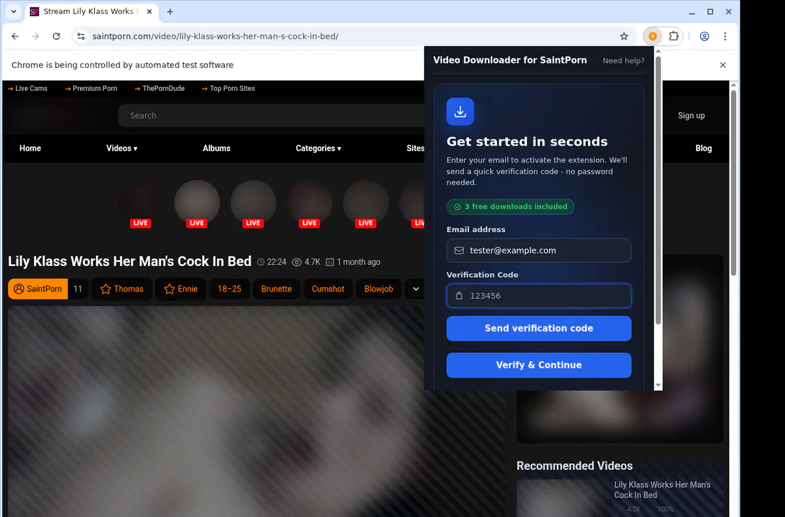Select the Brunette tag
This screenshot has height=517, width=785.
tap(277, 289)
